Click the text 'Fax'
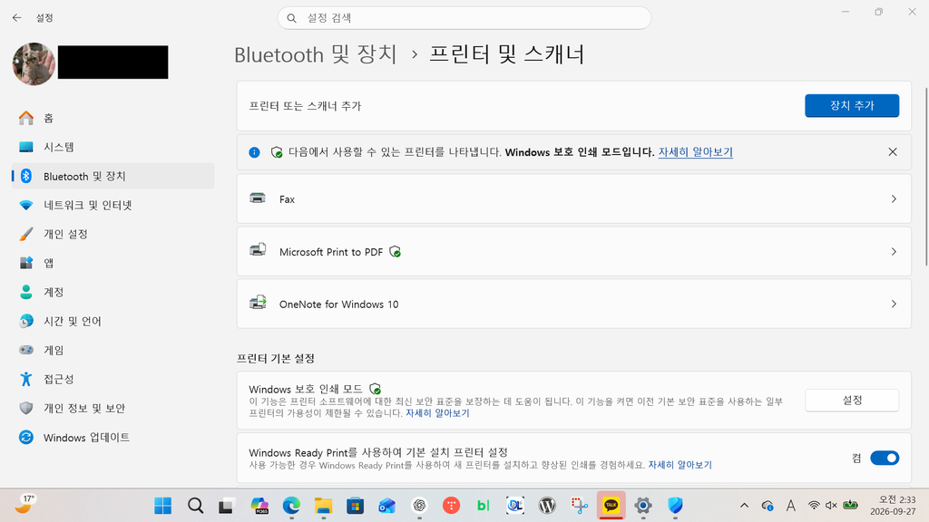The image size is (929, 522). coord(287,199)
